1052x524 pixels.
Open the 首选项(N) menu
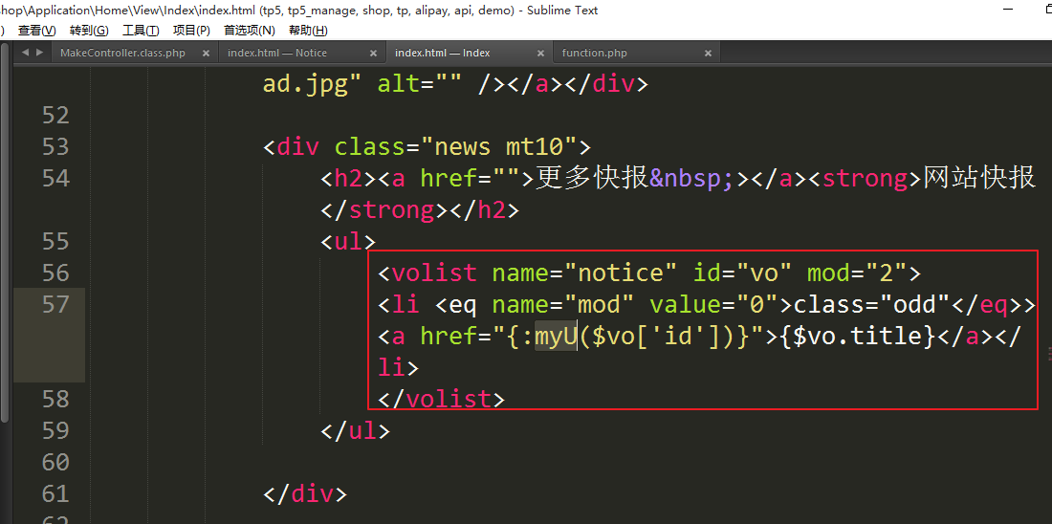click(250, 31)
